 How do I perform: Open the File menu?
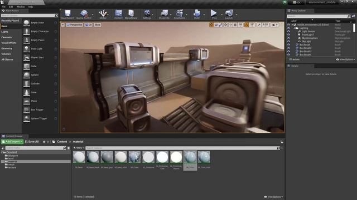(x=4, y=7)
